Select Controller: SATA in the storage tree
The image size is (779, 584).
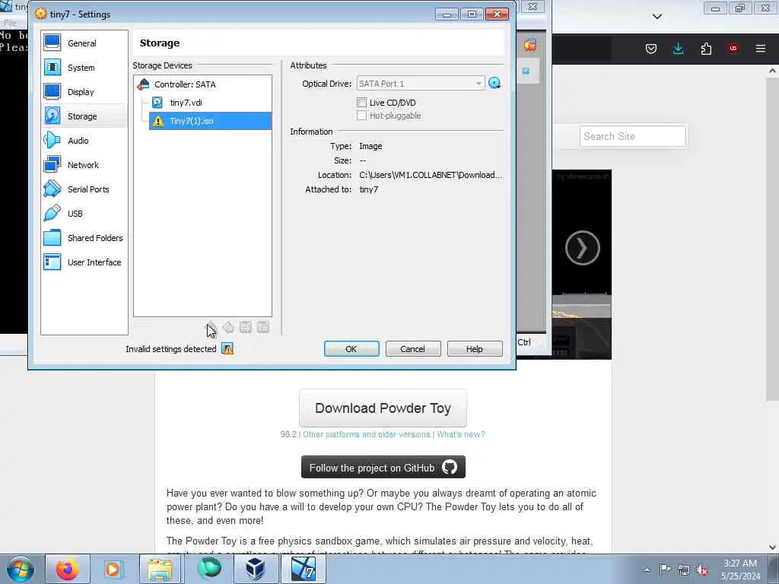(204, 84)
